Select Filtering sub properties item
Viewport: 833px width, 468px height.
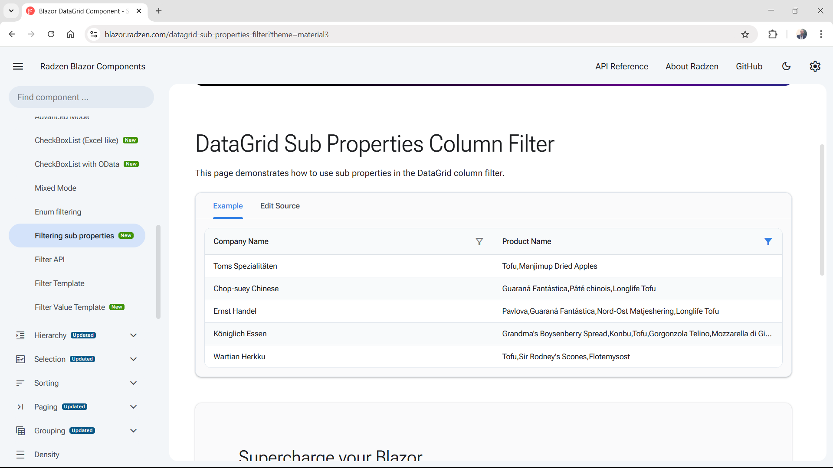pos(77,236)
